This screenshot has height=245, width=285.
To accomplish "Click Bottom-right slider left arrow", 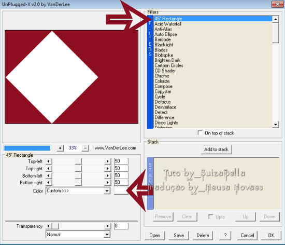I will coord(49,183).
